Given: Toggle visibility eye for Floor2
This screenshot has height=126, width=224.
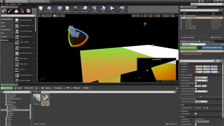Looking at the screenshot, I should [x=181, y=24].
